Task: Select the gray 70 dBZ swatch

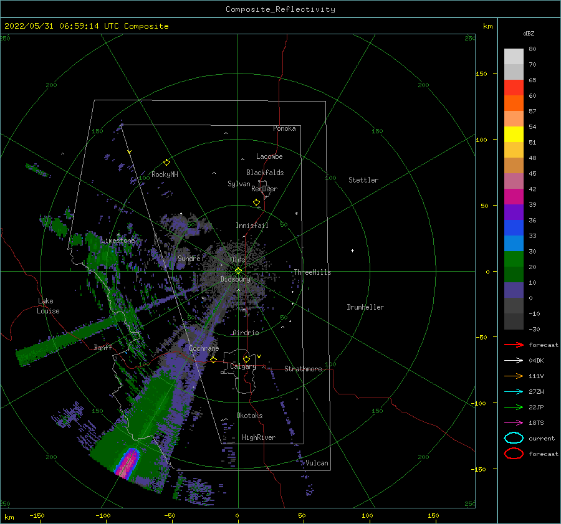Action: (514, 72)
